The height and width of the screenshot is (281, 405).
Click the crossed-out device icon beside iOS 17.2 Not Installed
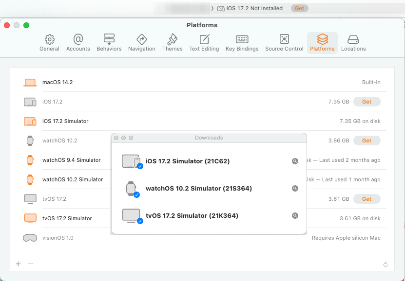click(x=221, y=8)
